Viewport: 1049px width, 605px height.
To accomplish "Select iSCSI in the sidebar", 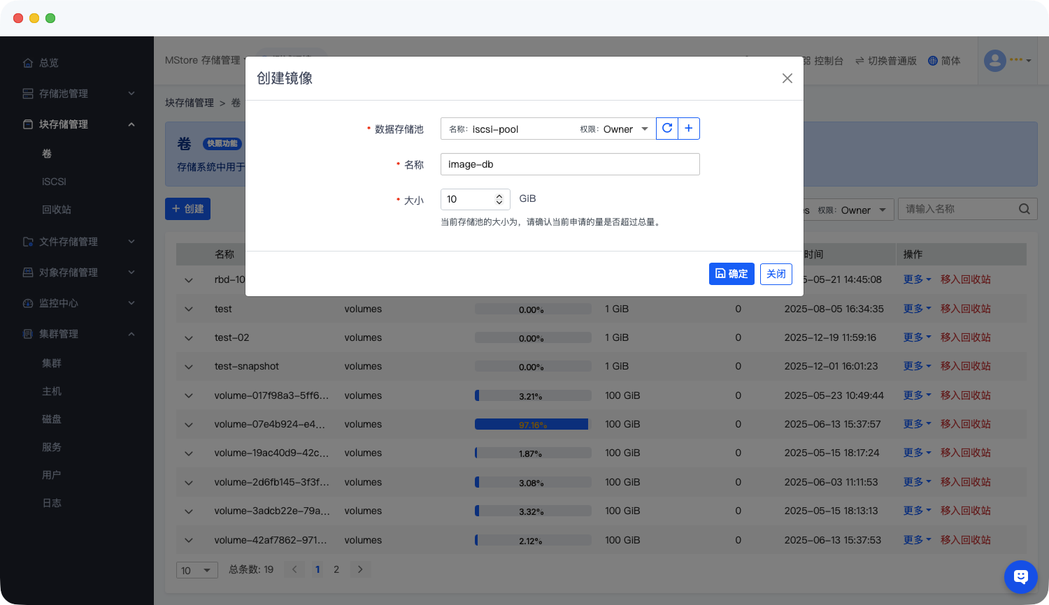I will (x=54, y=182).
